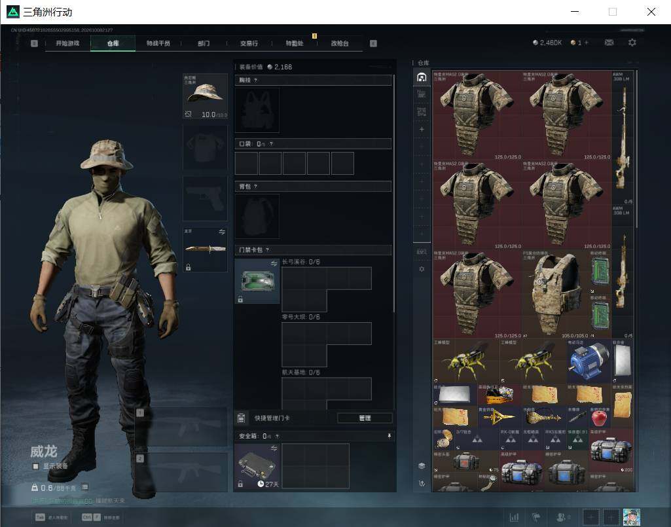Click primary weapon slot 1
The image size is (671, 527).
pyautogui.click(x=181, y=427)
